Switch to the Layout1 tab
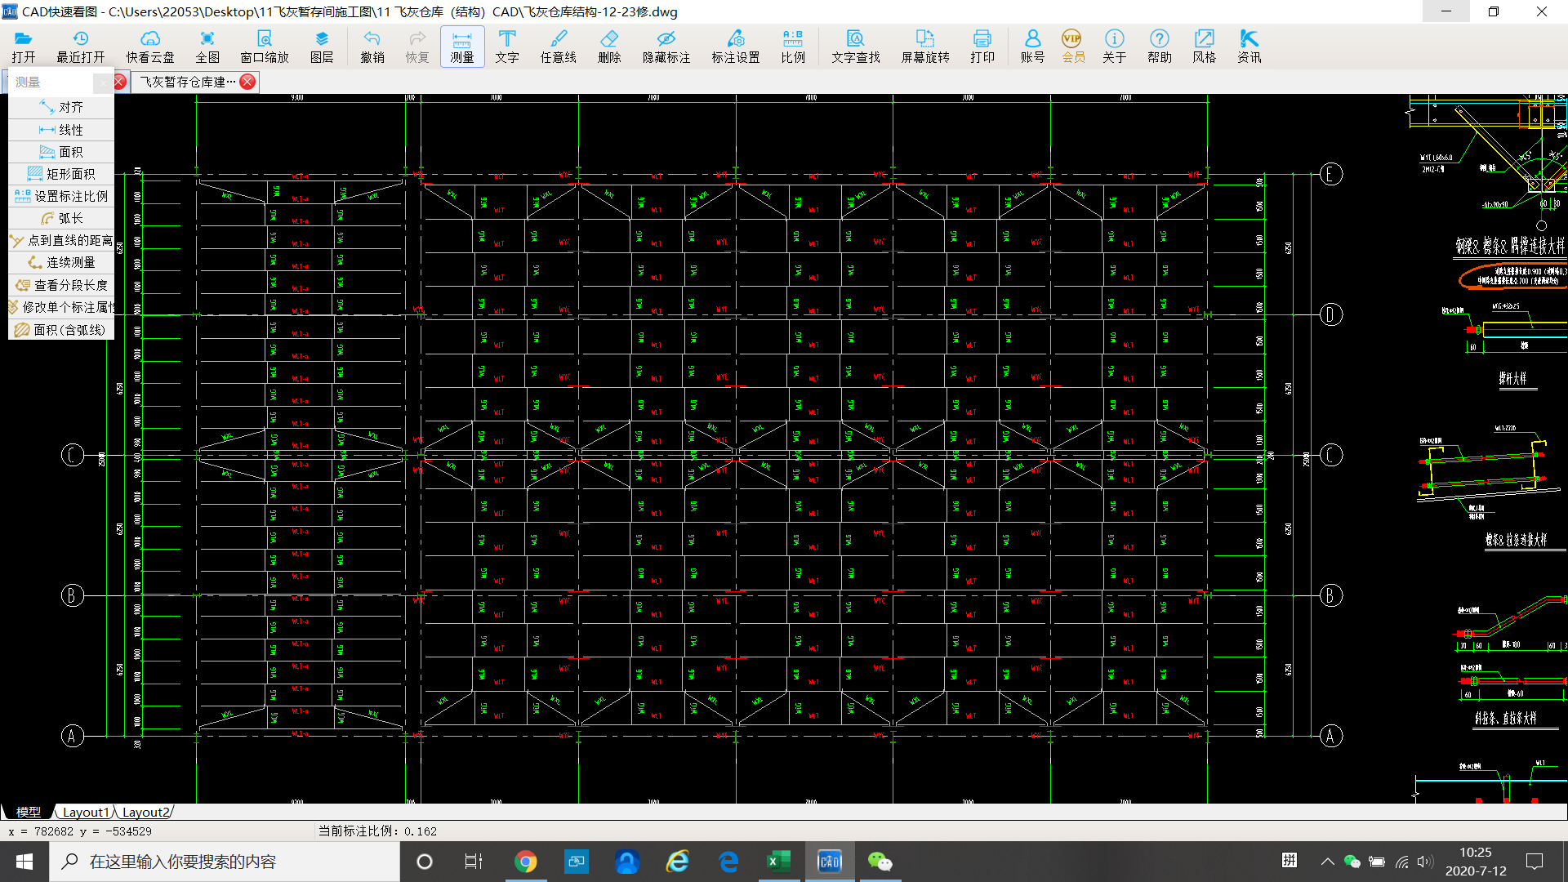The width and height of the screenshot is (1568, 882). point(85,812)
